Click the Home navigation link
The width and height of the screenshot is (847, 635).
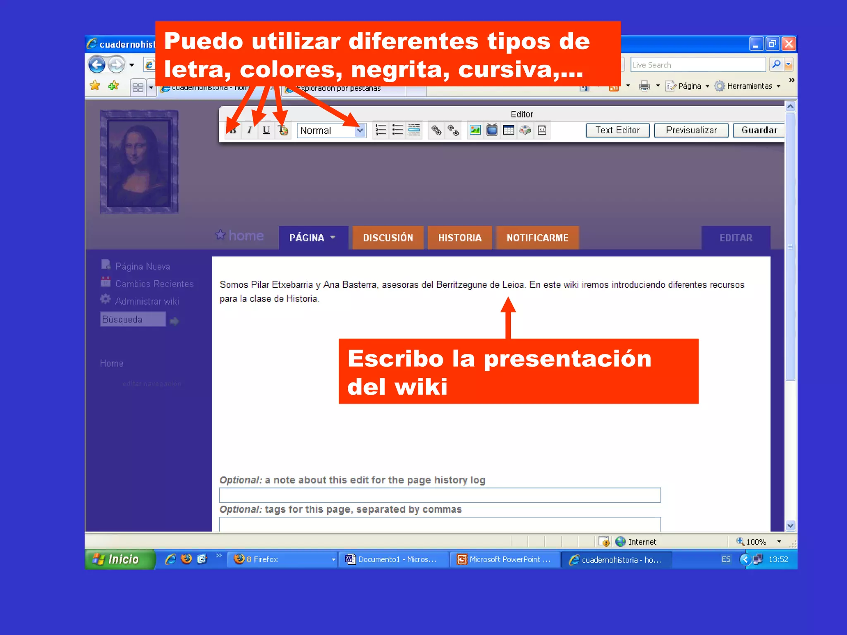coord(112,363)
